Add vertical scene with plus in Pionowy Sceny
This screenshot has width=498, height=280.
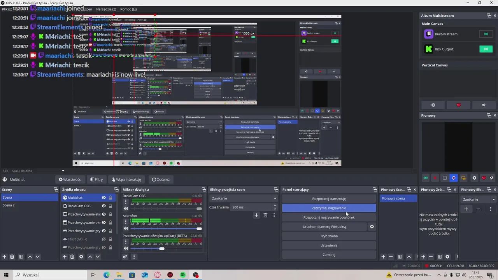(383, 257)
